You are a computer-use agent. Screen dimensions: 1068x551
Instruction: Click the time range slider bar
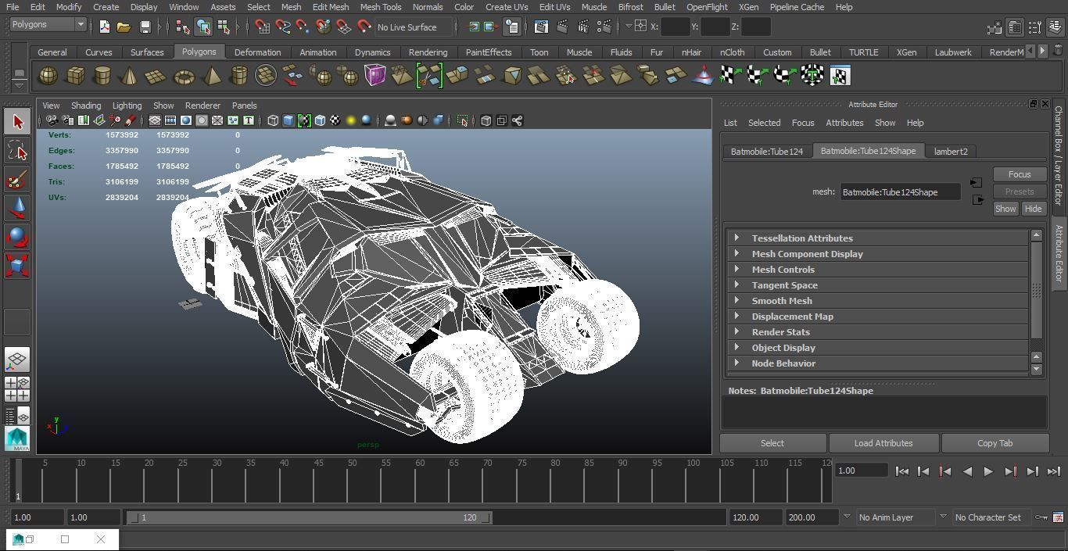tap(309, 517)
